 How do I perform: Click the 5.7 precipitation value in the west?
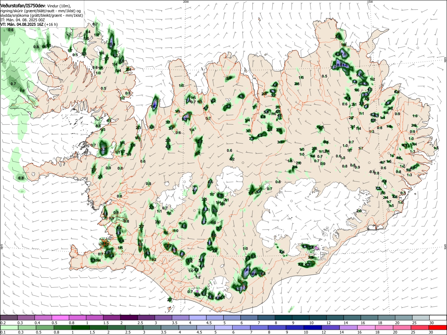coord(103,149)
